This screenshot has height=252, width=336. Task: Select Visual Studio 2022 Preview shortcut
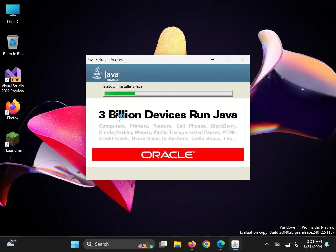coord(13,80)
